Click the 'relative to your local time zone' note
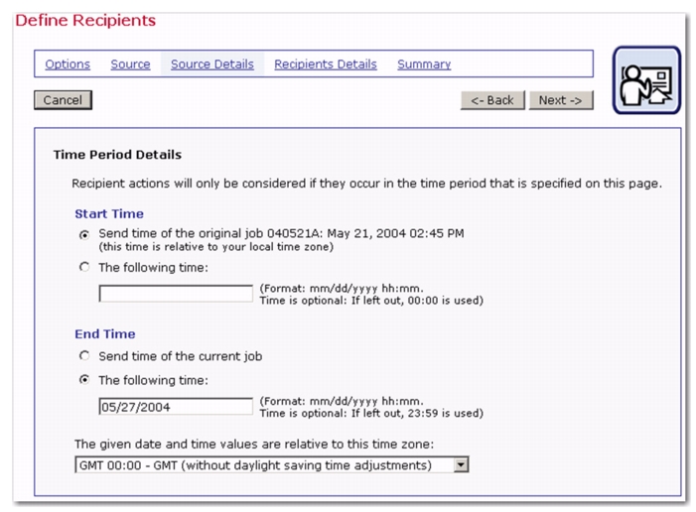Image resolution: width=696 pixels, height=512 pixels. pos(216,247)
